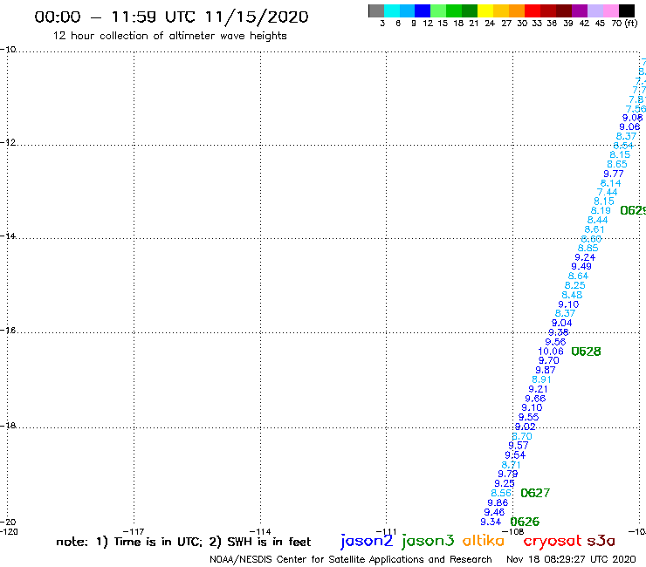This screenshot has width=646, height=567.
Task: Pick the purple 42 ft legend swatch
Action: (x=580, y=10)
